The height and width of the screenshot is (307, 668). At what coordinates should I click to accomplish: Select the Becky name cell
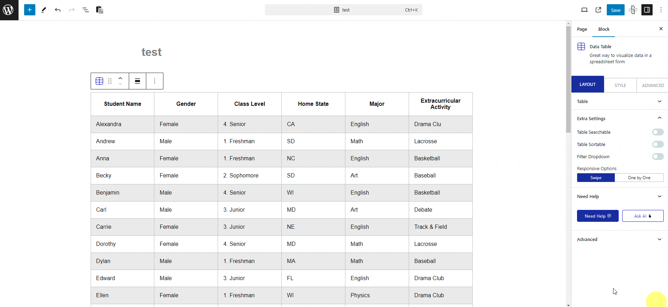(x=122, y=175)
